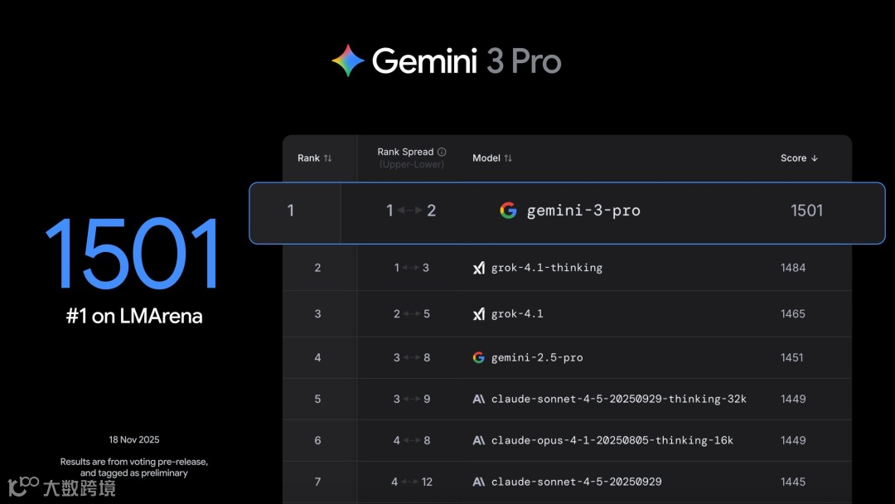Click rank spread 4 to 8 cell
895x504 pixels.
click(412, 440)
